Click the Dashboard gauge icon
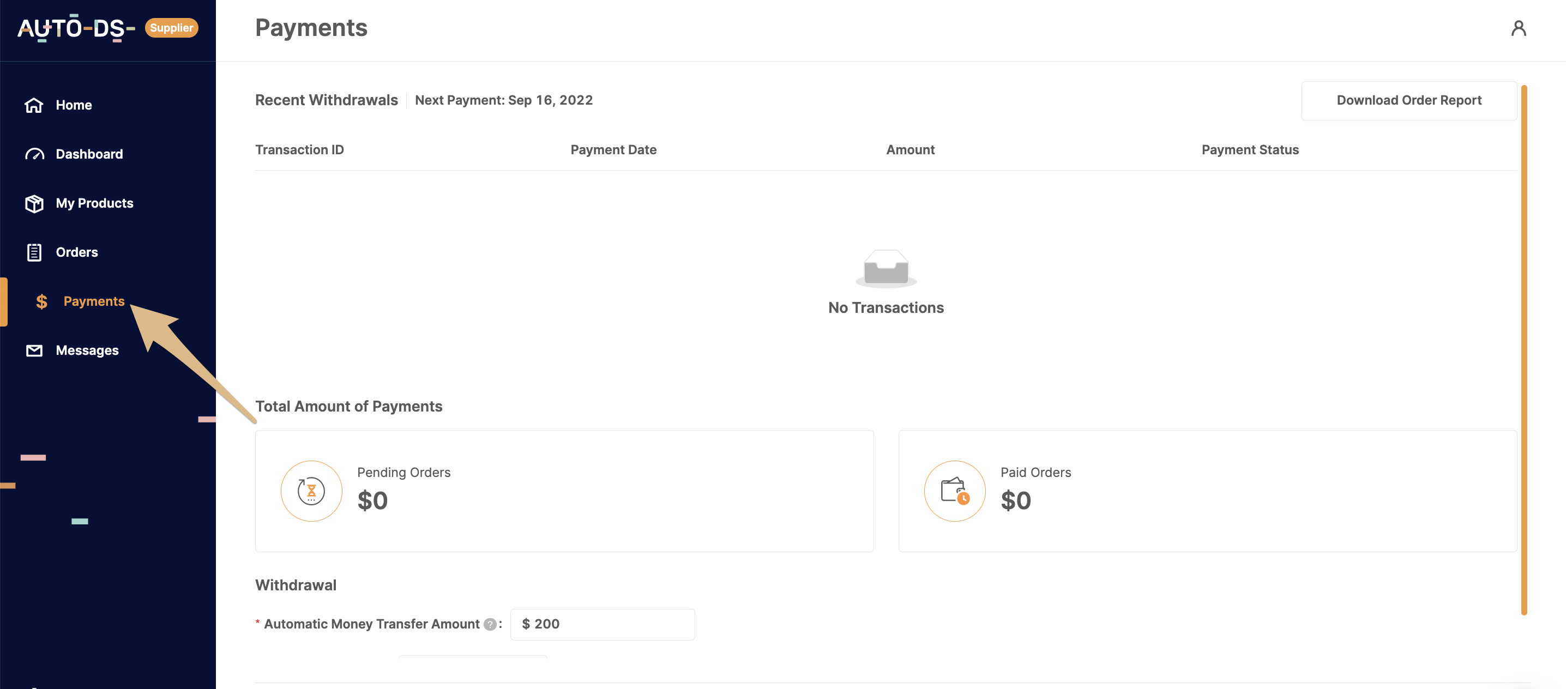This screenshot has height=689, width=1566. (x=34, y=154)
